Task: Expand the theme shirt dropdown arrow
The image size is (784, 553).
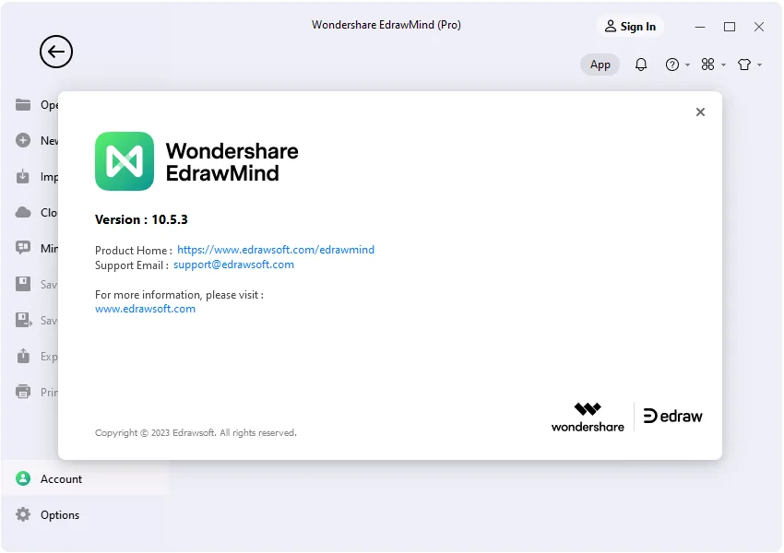Action: pyautogui.click(x=759, y=65)
